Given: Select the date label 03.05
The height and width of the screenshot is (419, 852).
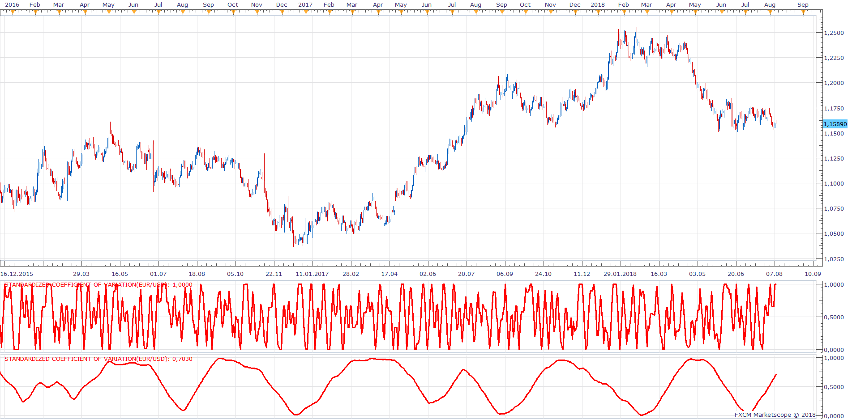Looking at the screenshot, I should coord(698,274).
